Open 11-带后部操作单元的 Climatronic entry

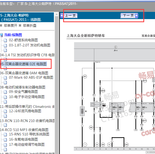[27, 107]
